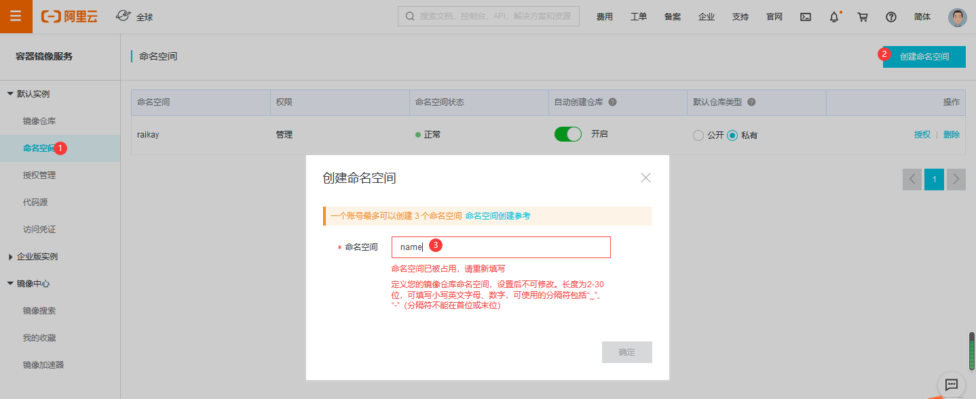
Task: Click help icon beside 自动创建仓库
Action: click(x=612, y=102)
